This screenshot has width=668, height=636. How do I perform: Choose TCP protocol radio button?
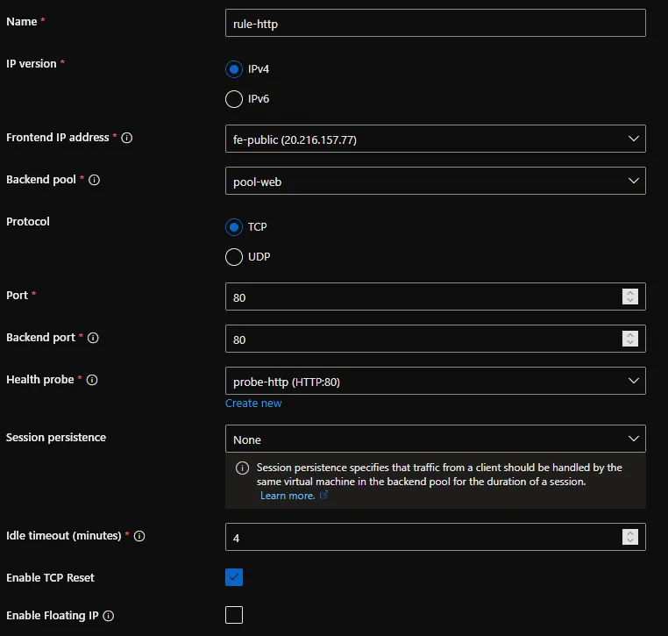(x=234, y=227)
